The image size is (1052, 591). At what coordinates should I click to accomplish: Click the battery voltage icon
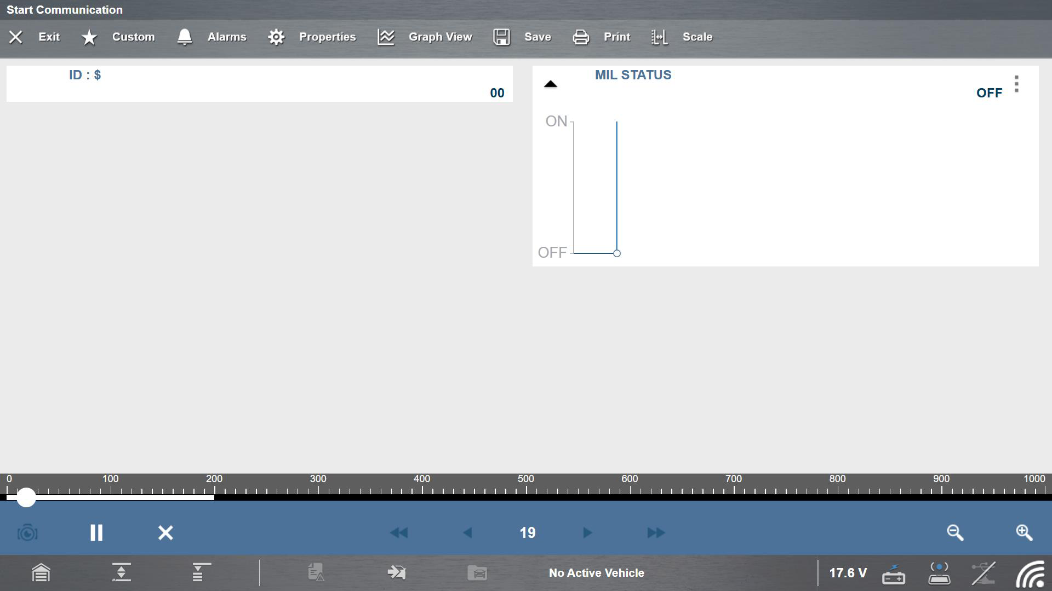893,573
